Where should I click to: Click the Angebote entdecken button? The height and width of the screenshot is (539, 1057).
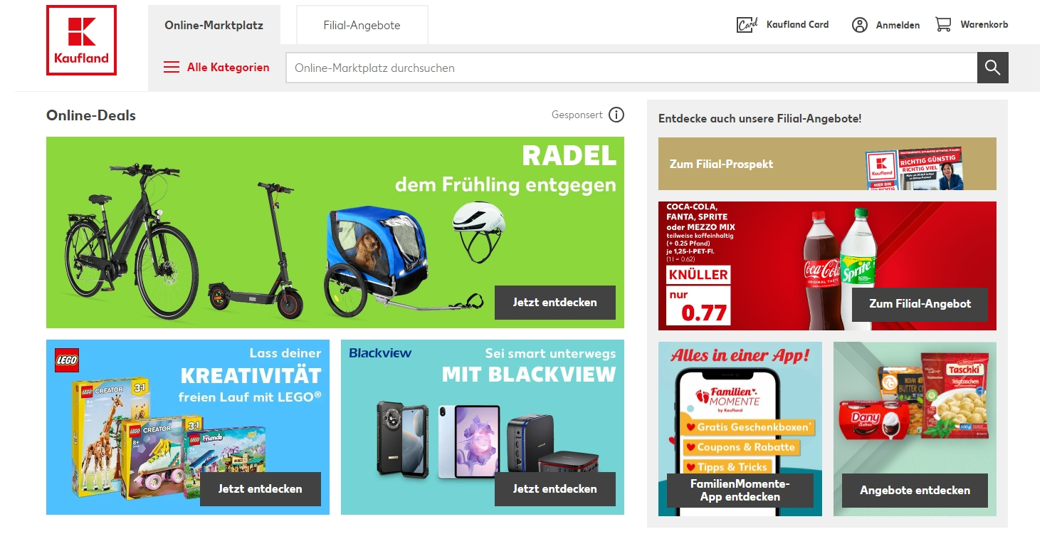[915, 491]
